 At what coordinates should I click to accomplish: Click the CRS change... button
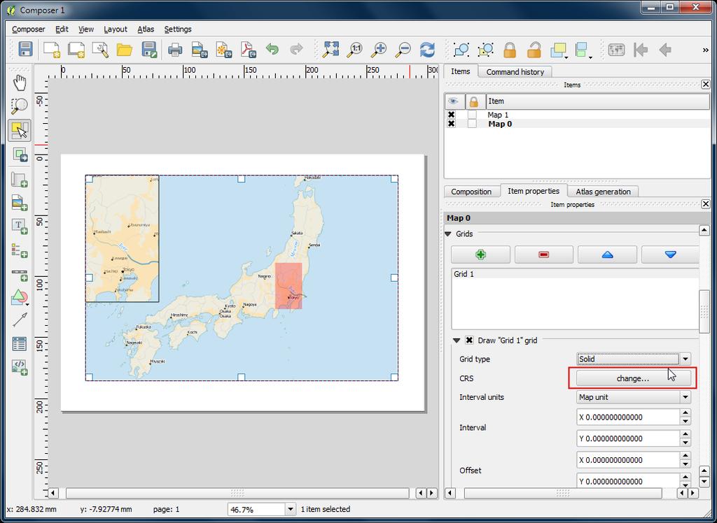[x=633, y=378]
